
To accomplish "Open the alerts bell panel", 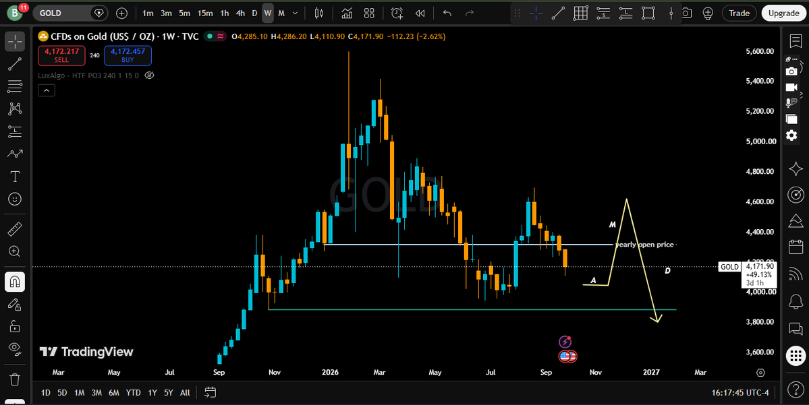I will [x=796, y=301].
